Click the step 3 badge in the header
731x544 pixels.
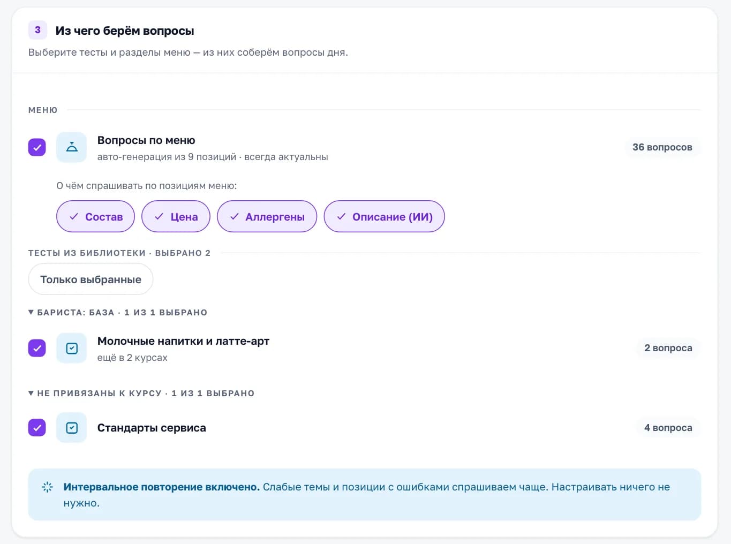click(x=37, y=30)
